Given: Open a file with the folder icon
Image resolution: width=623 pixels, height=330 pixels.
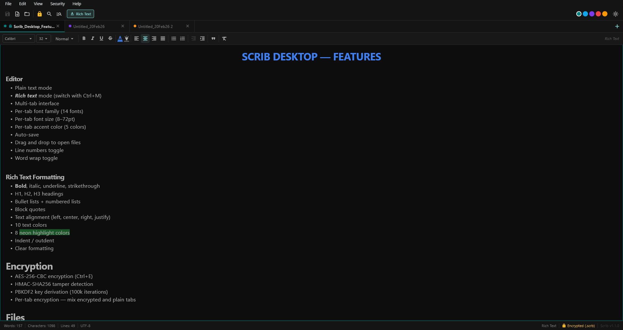Looking at the screenshot, I should coord(27,14).
